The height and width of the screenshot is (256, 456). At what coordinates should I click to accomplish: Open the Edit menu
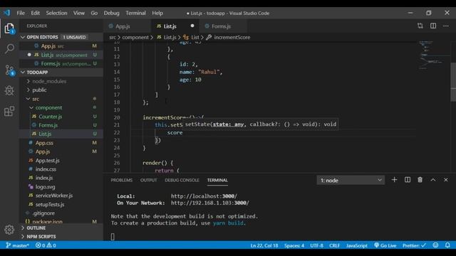coord(35,13)
